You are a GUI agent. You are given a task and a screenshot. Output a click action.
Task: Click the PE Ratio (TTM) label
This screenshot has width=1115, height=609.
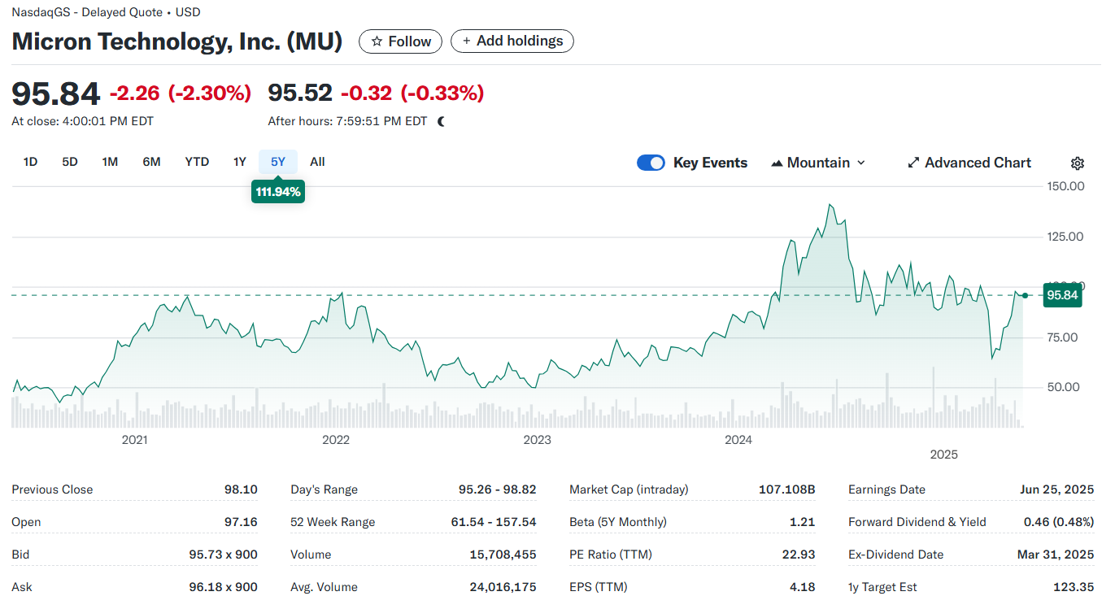610,555
